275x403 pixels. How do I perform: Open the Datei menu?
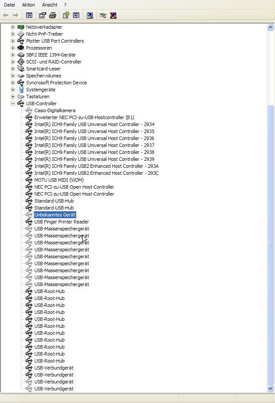pyautogui.click(x=10, y=5)
